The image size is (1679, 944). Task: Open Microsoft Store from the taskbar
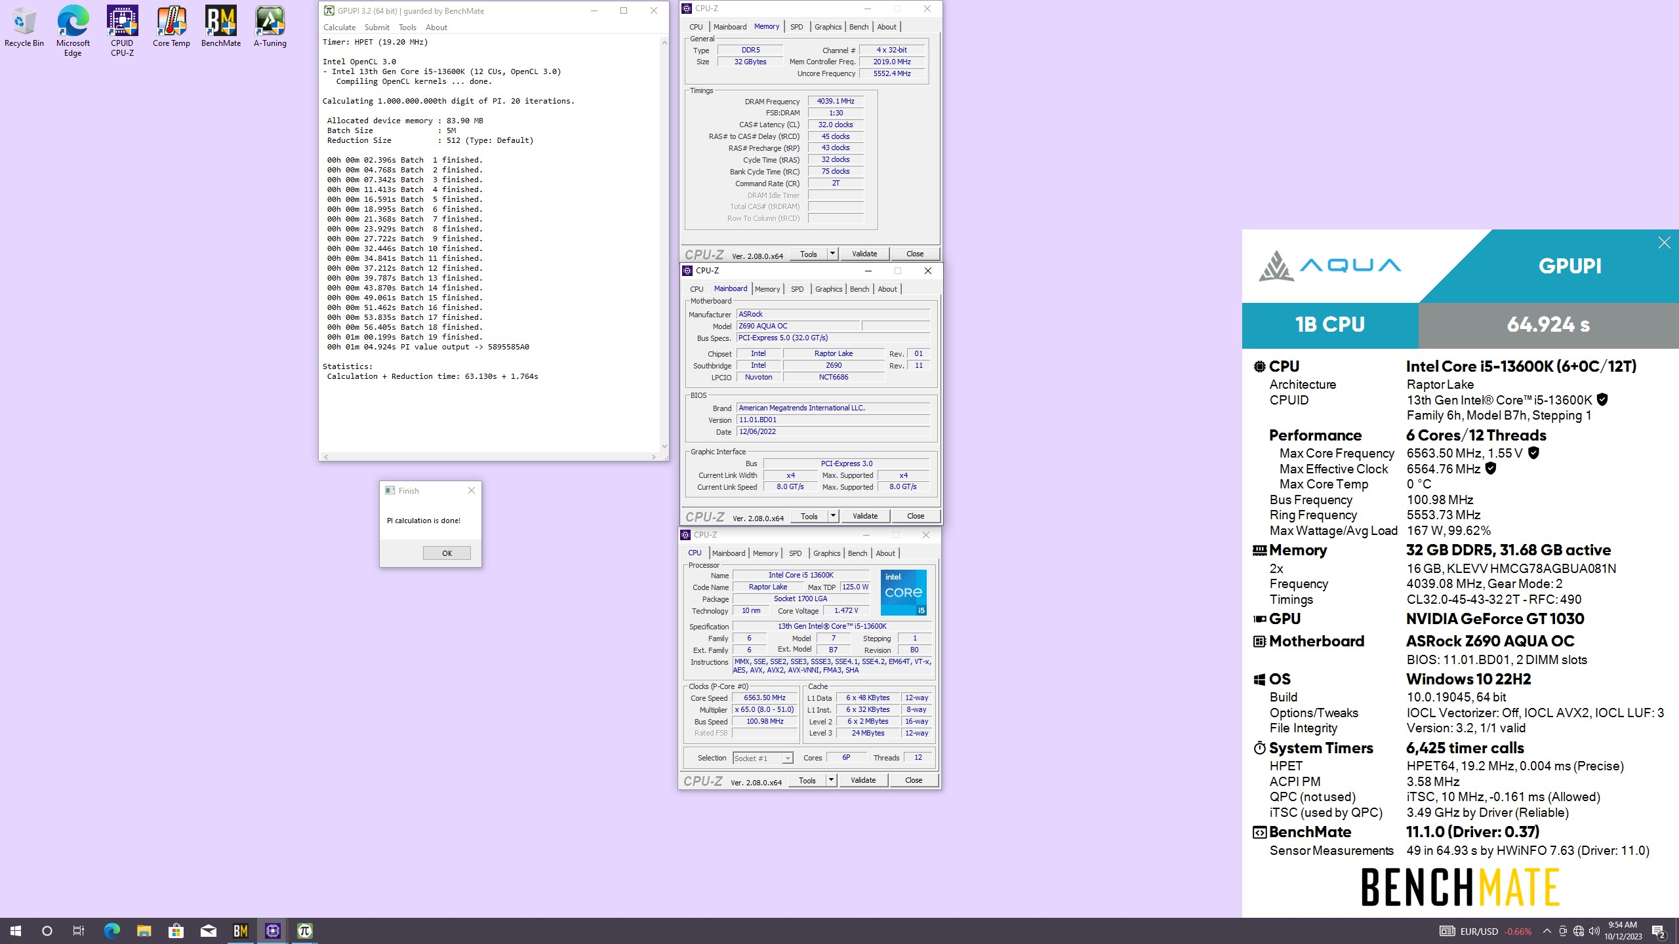(176, 931)
